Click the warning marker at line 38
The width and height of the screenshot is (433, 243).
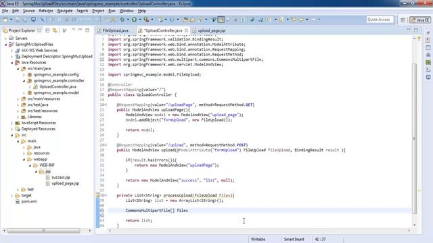click(98, 195)
